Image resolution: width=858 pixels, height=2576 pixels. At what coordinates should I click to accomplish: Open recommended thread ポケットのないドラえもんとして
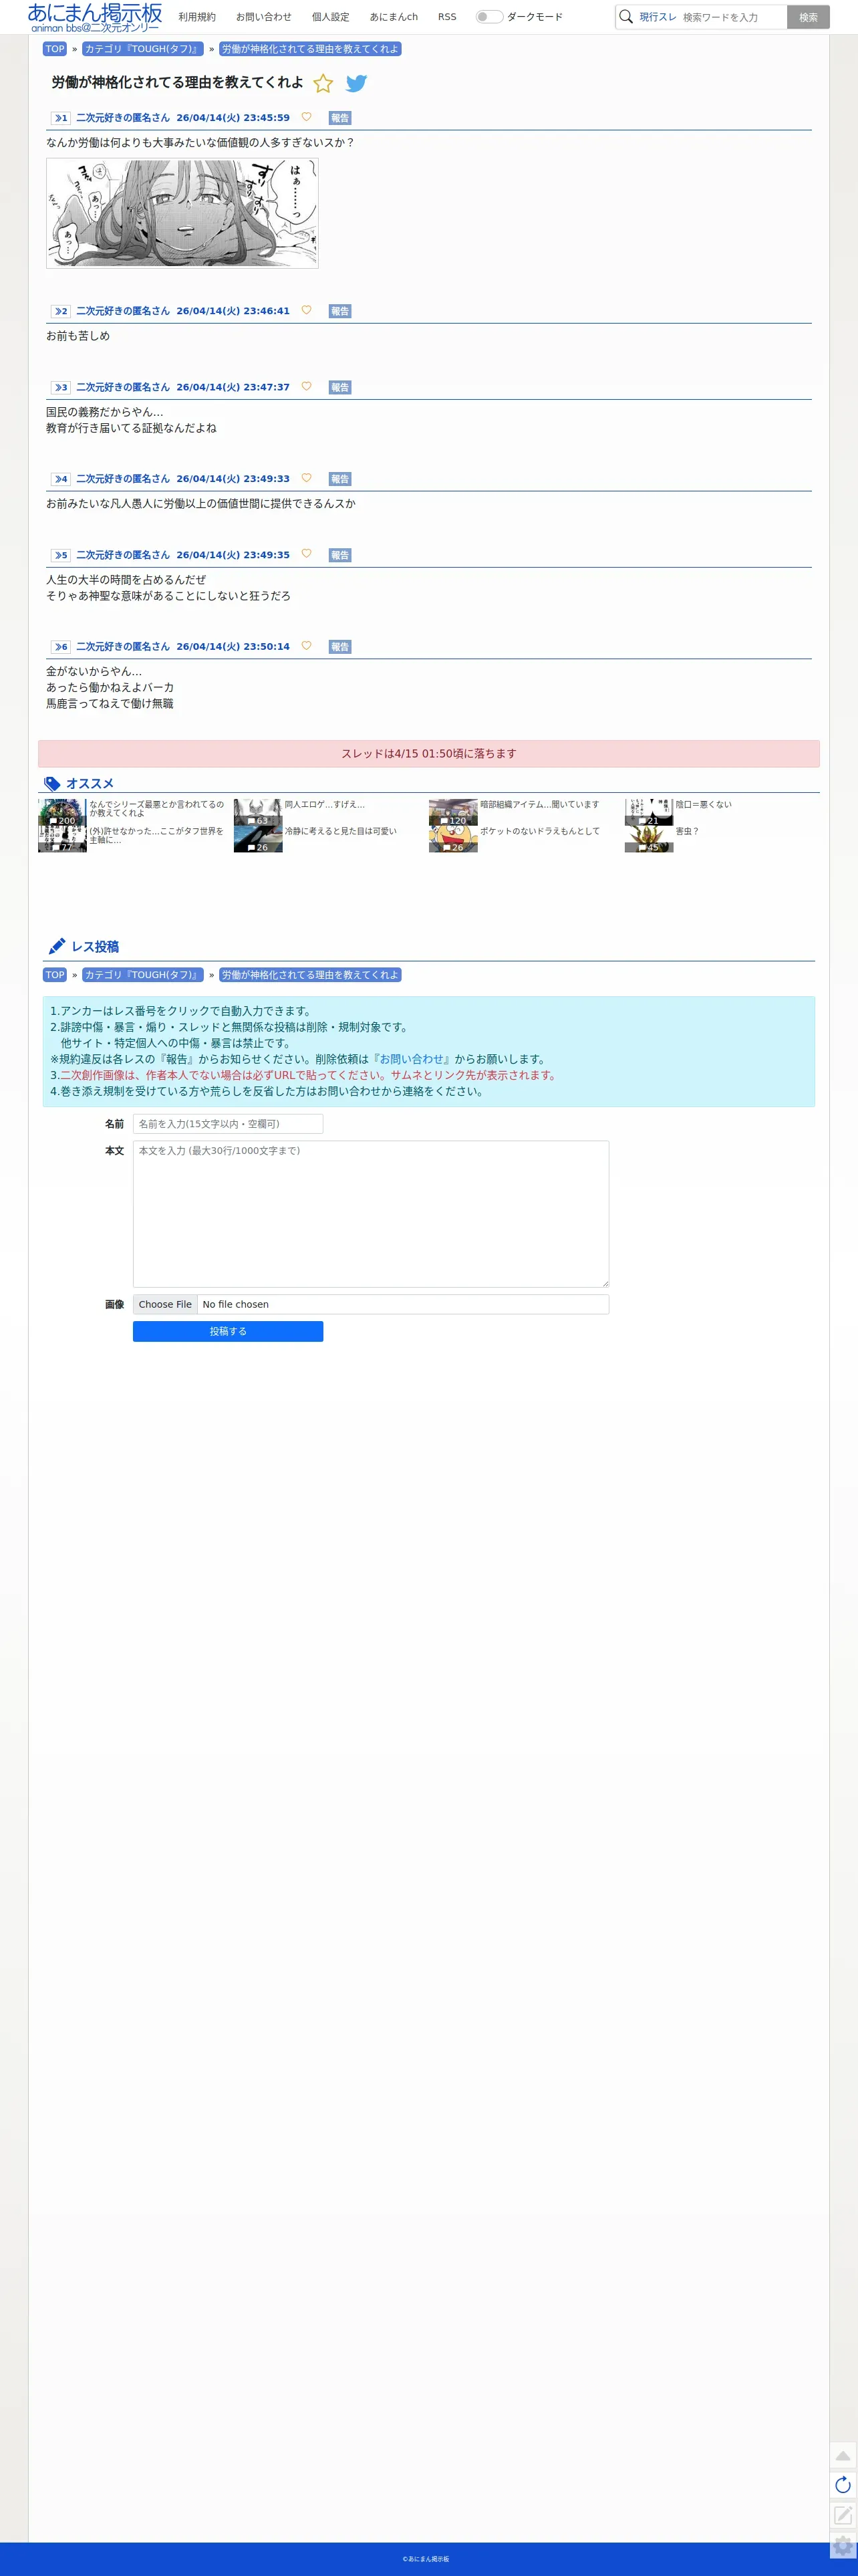tap(540, 832)
